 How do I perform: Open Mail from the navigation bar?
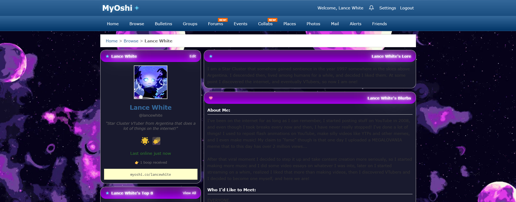pyautogui.click(x=335, y=24)
